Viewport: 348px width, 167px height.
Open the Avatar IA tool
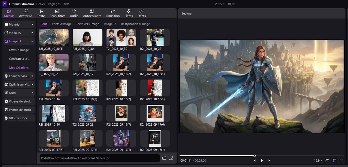(x=26, y=13)
